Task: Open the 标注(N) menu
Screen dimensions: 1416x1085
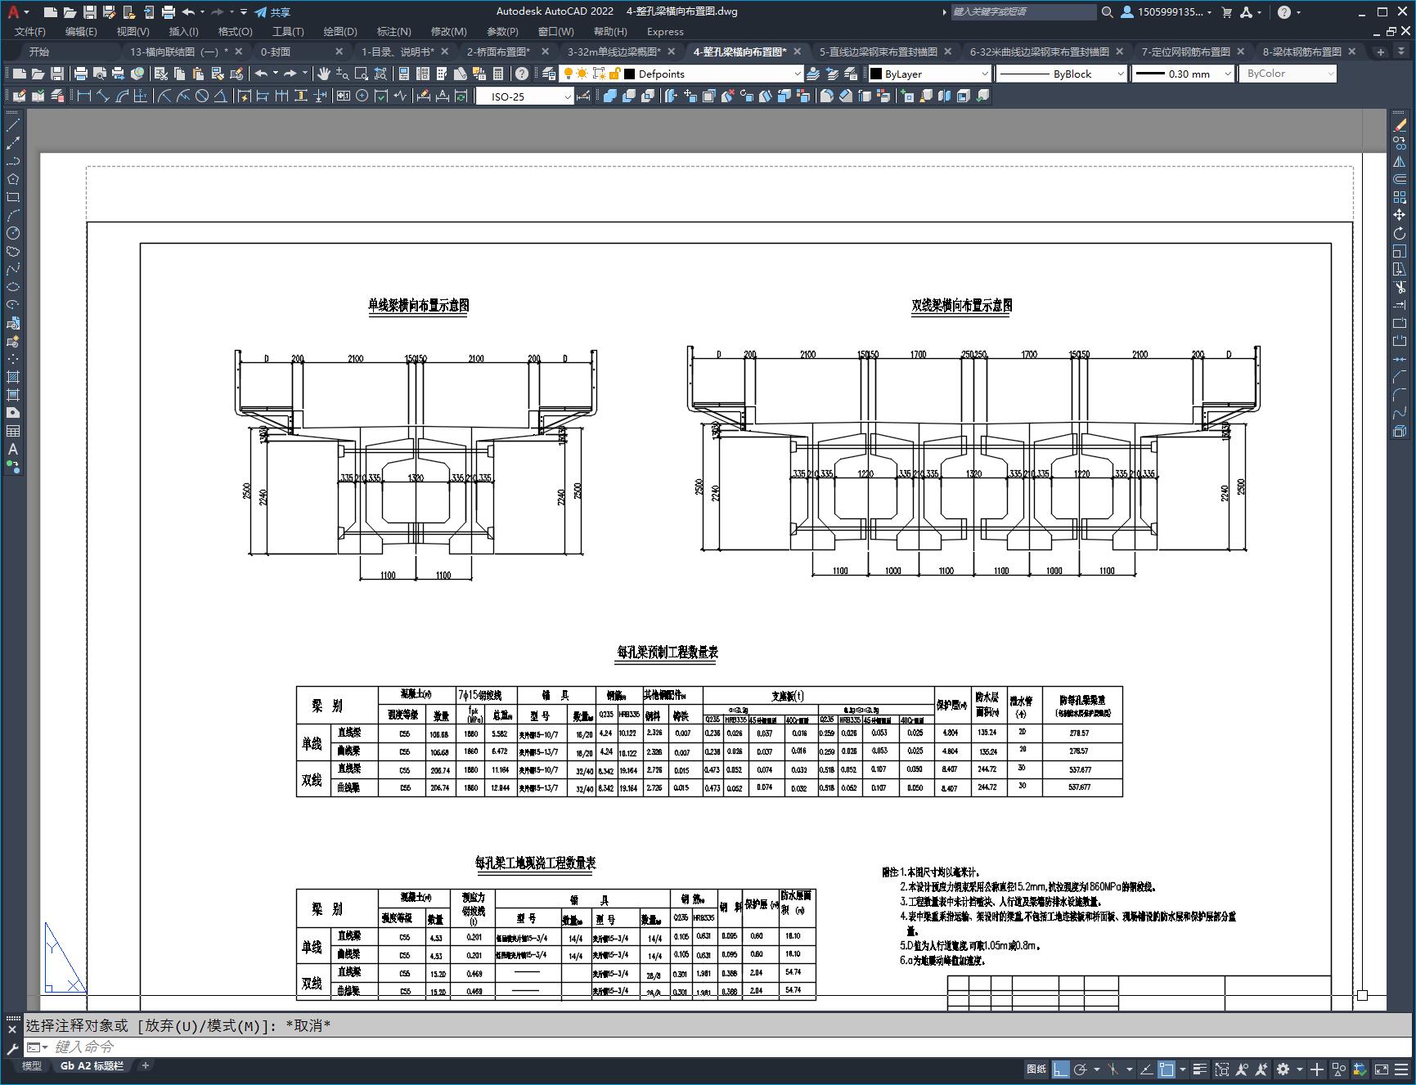Action: coord(393,31)
